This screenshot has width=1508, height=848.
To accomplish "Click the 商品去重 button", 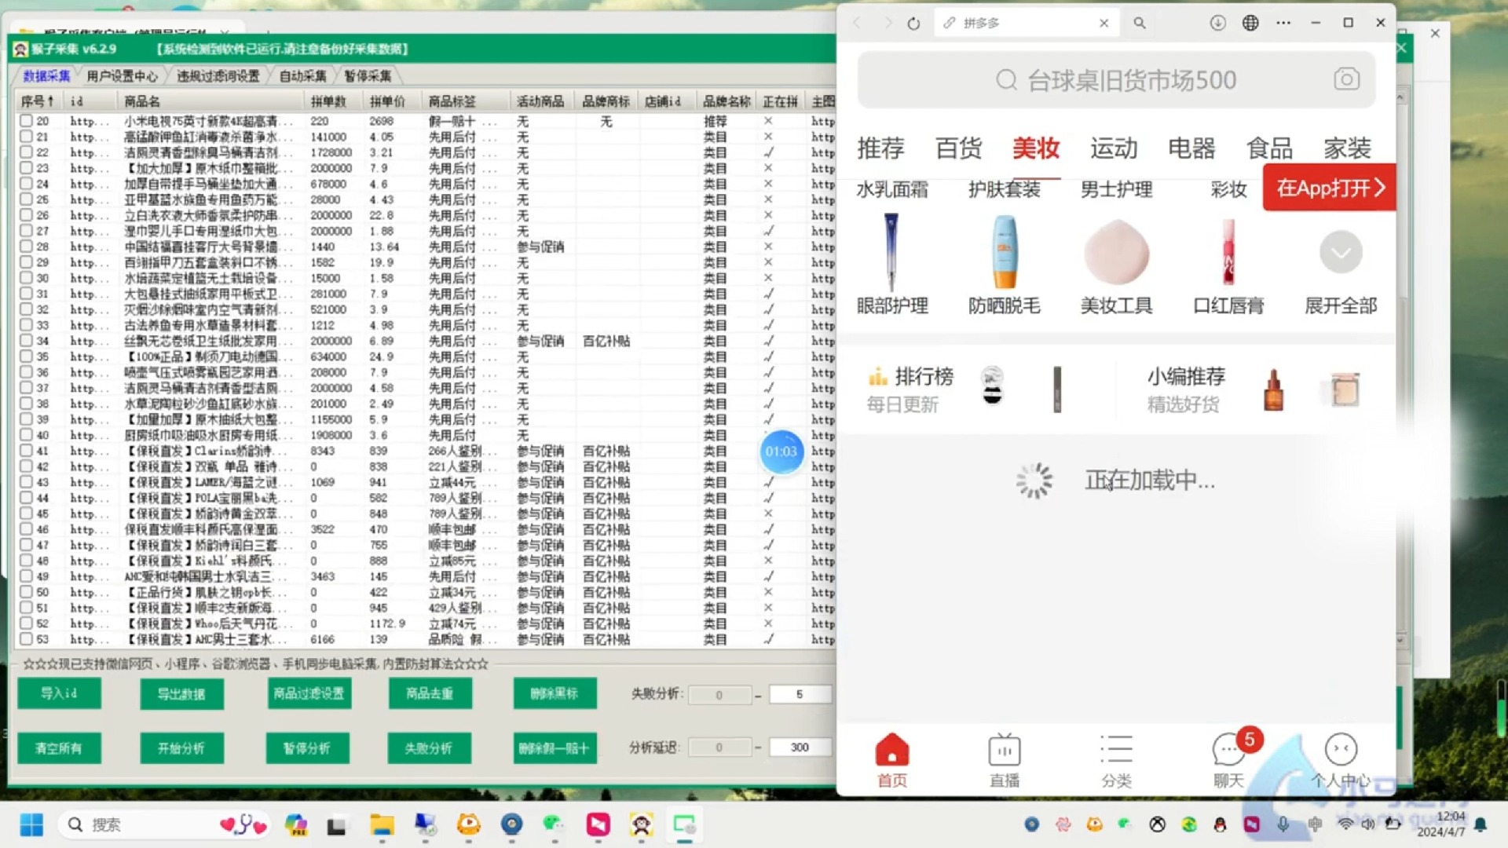I will [x=430, y=693].
